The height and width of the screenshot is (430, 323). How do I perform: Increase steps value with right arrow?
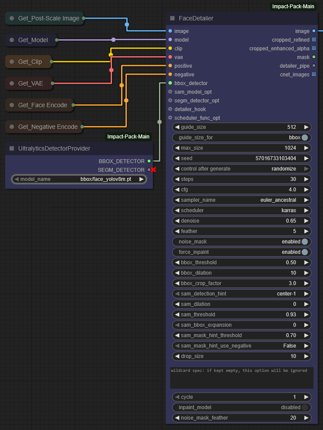(306, 179)
